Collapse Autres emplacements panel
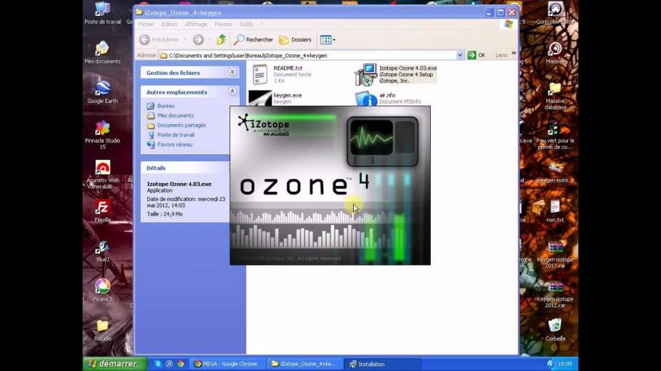This screenshot has height=371, width=661. click(x=232, y=91)
